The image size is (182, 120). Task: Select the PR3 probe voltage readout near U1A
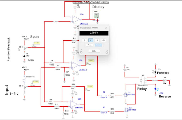point(91,60)
